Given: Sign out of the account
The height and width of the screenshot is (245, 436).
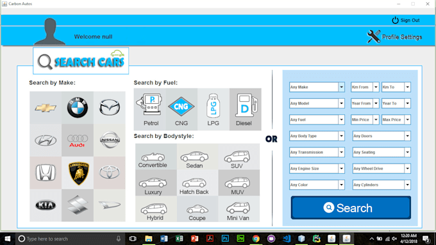Looking at the screenshot, I should point(406,21).
